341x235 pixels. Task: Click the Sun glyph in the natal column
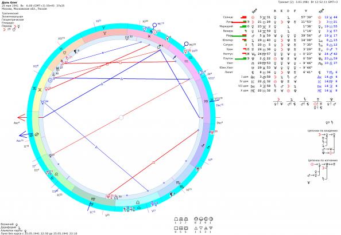(253, 17)
